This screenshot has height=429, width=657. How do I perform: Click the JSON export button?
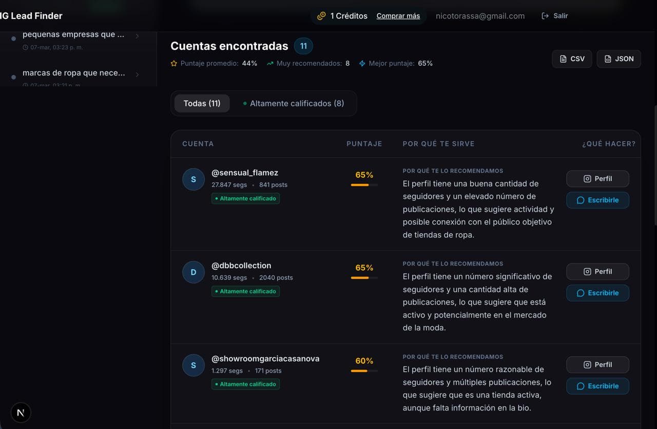tap(619, 59)
